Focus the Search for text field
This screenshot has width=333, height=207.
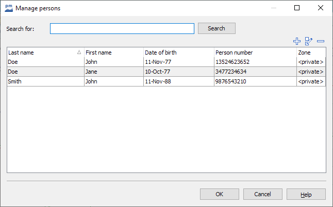click(x=122, y=28)
